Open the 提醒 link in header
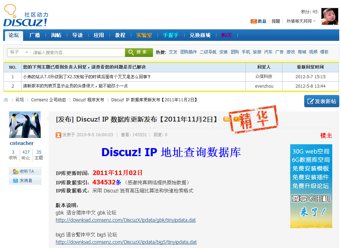The height and width of the screenshot is (248, 341). pos(276,21)
